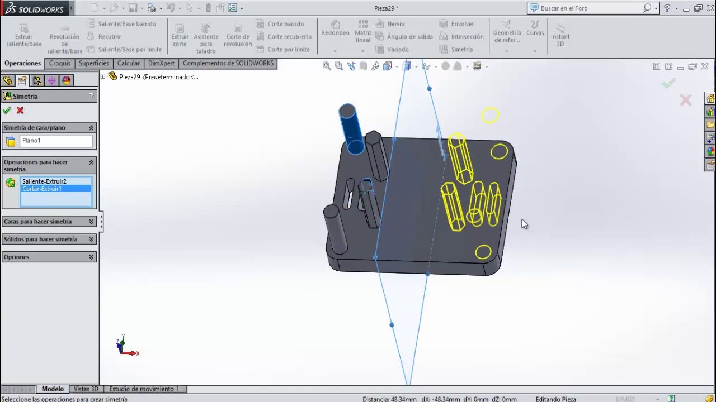716x402 pixels.
Task: Open the Estudio de movimiento 1 tab
Action: [144, 389]
